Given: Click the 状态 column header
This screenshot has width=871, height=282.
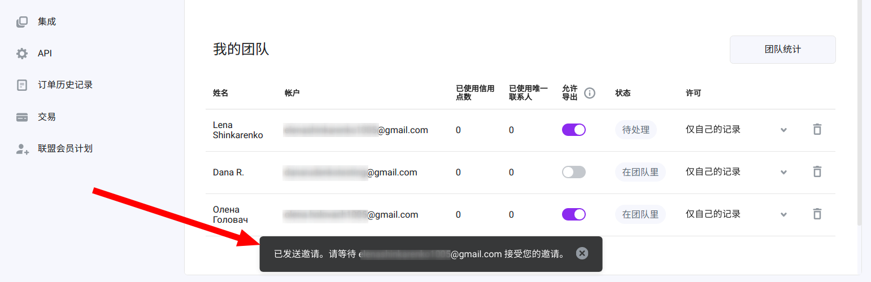Looking at the screenshot, I should pyautogui.click(x=622, y=93).
